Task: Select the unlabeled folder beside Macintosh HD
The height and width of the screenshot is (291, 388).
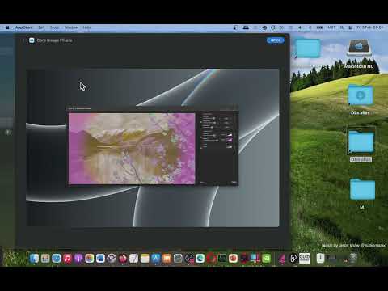Action: (x=308, y=48)
